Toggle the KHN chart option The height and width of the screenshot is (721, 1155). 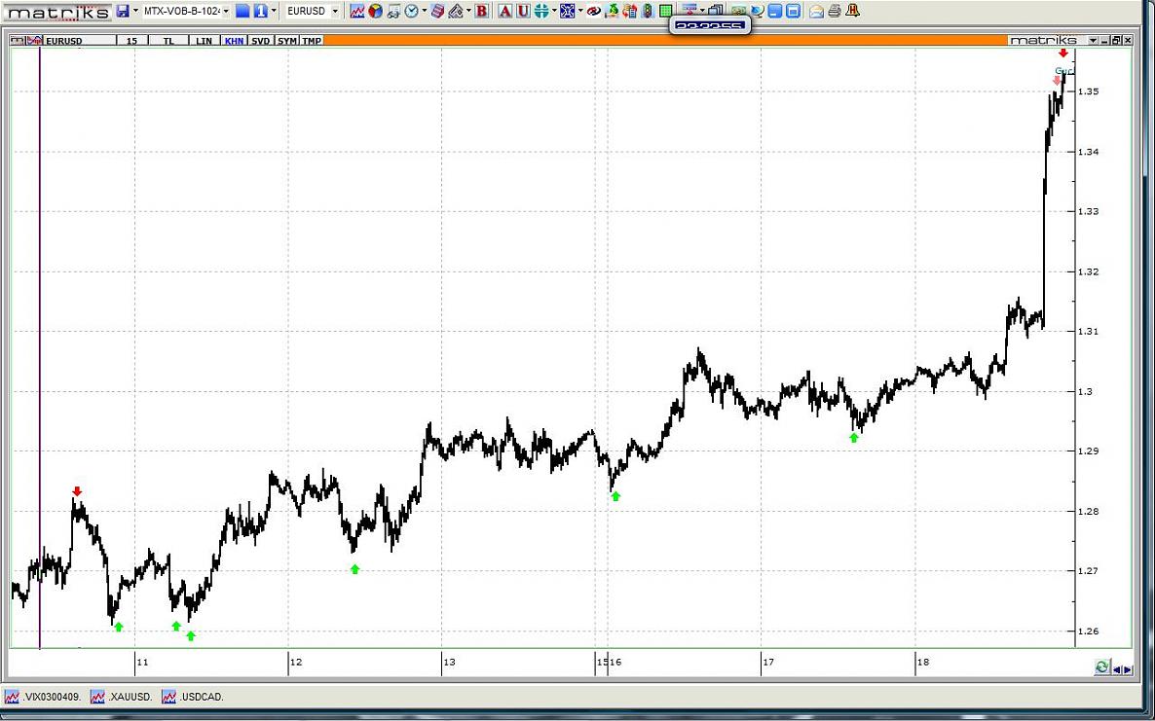click(234, 41)
